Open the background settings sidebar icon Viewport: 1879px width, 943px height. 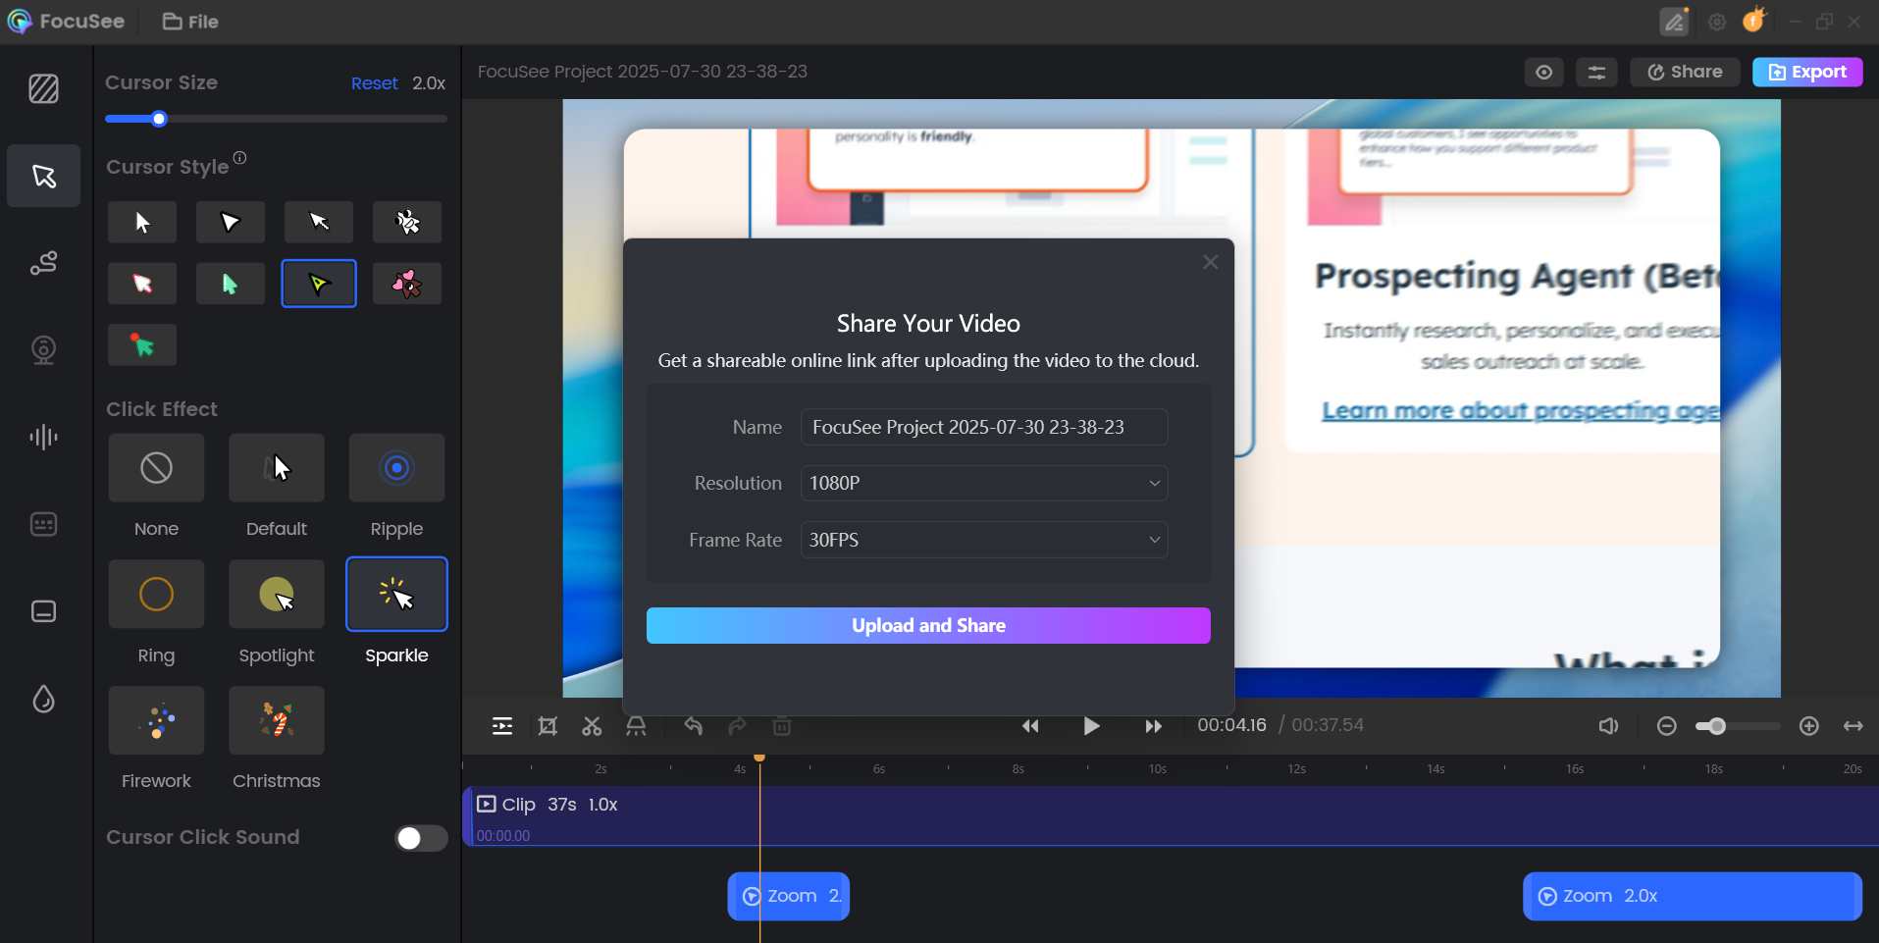click(43, 89)
